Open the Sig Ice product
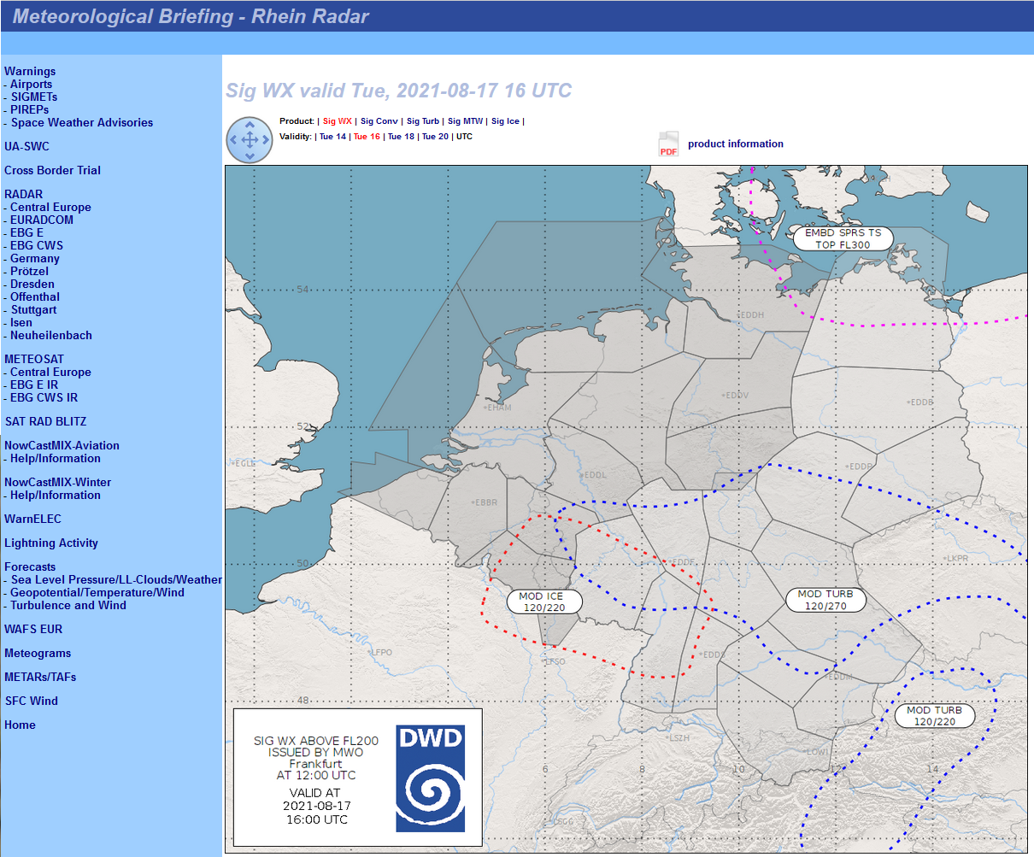The width and height of the screenshot is (1034, 857). pos(505,121)
